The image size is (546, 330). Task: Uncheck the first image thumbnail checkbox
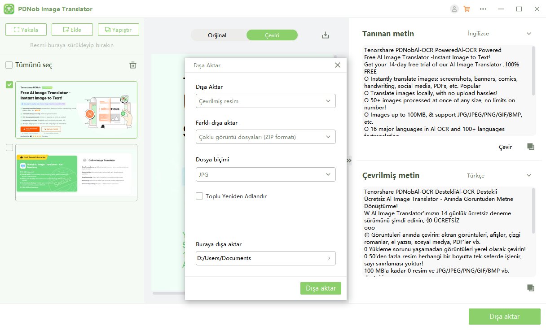click(x=9, y=85)
